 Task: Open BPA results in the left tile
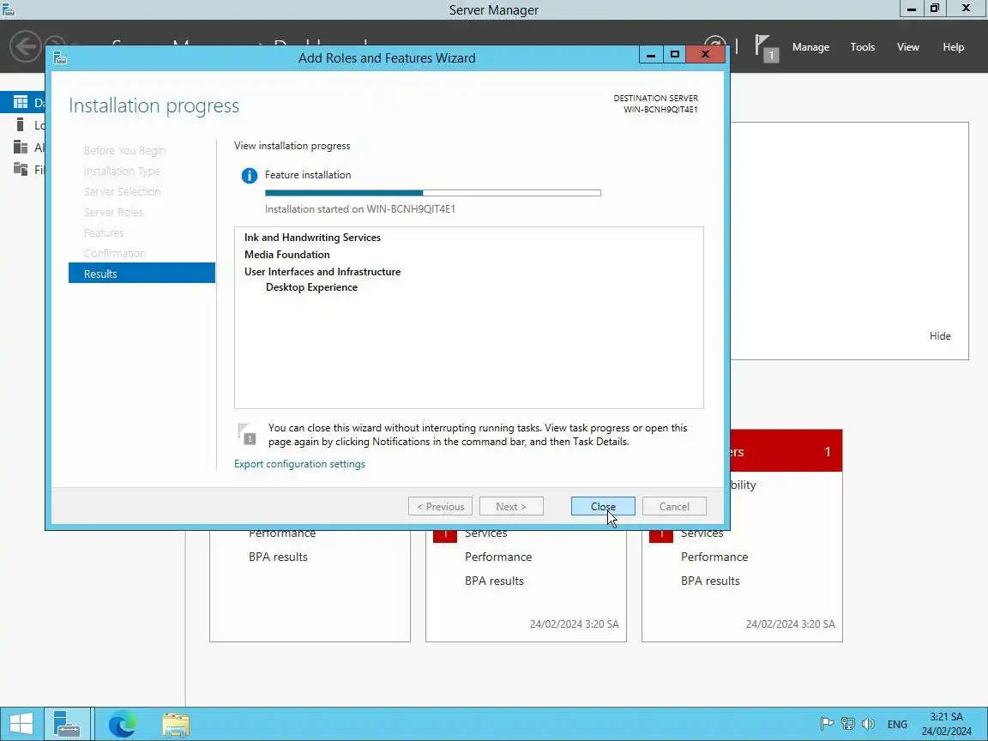coord(278,557)
